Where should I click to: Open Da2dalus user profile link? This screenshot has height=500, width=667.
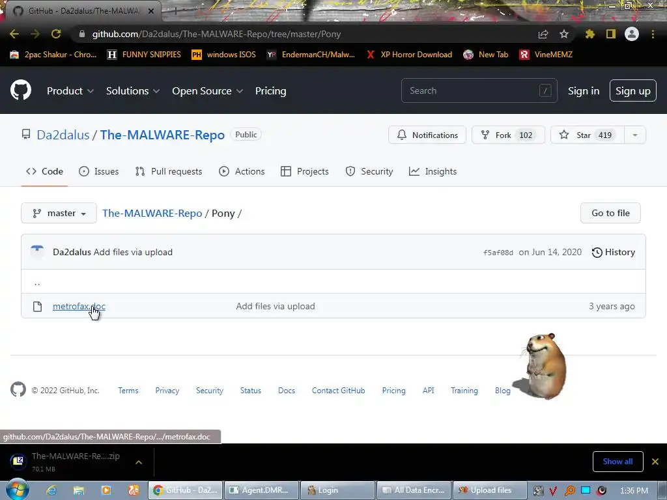63,135
